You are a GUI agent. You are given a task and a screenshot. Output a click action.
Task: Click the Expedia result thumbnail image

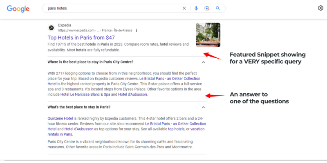(x=208, y=35)
